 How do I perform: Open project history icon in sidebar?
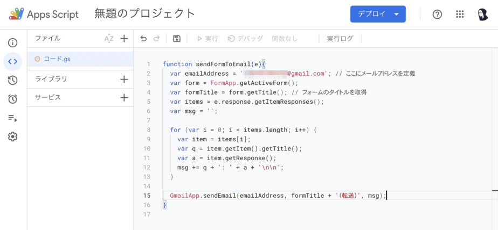(12, 80)
